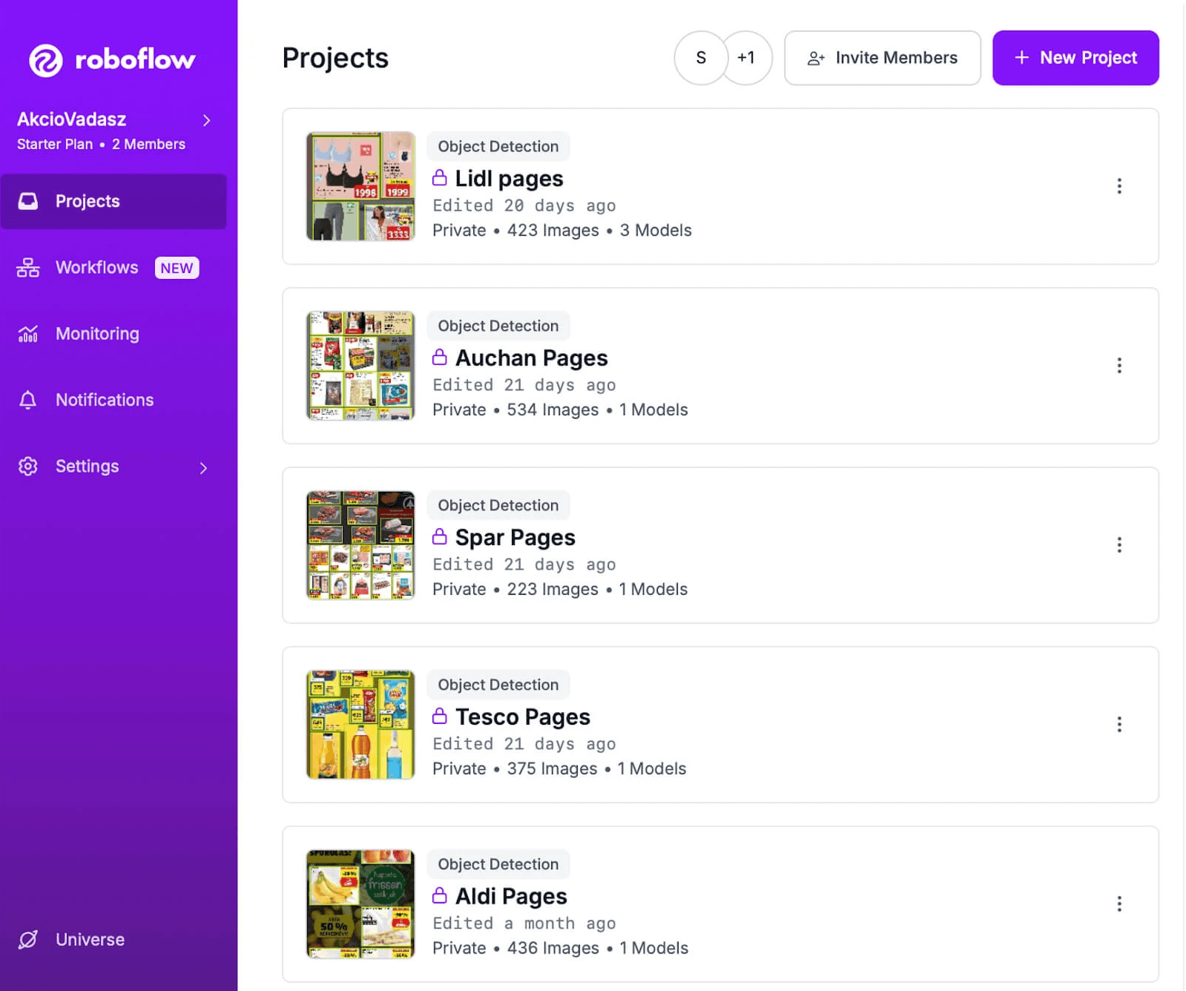This screenshot has width=1186, height=991.
Task: Click the NEW badge next to Workflows
Action: pos(177,268)
